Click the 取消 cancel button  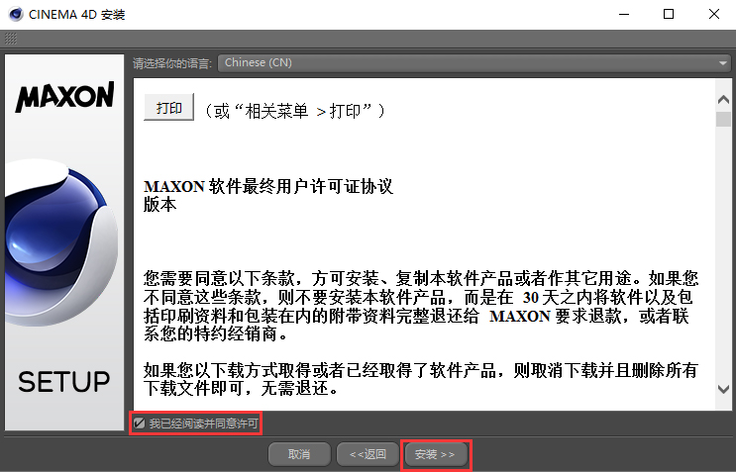(299, 454)
